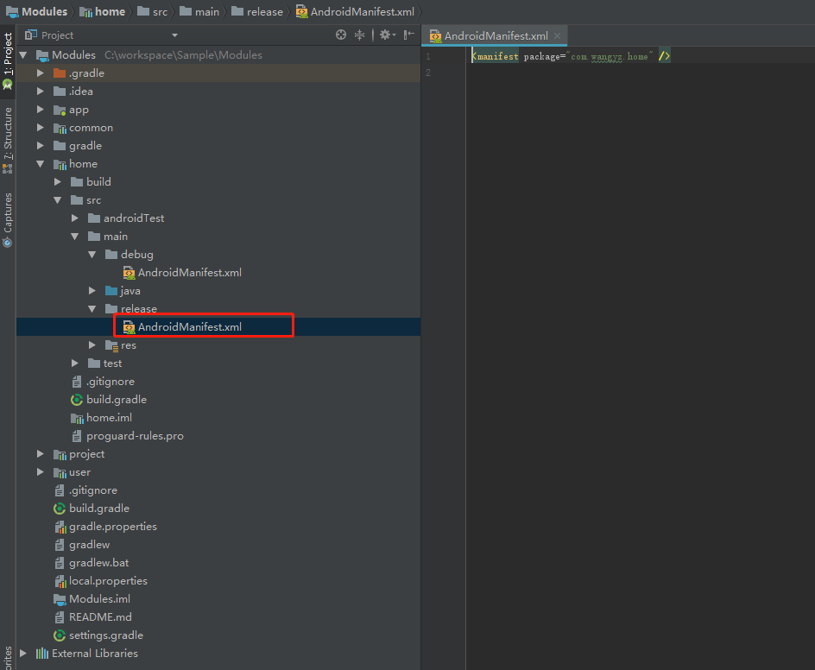Open the Project panel settings gear
Screen dimensions: 815x670
[385, 35]
